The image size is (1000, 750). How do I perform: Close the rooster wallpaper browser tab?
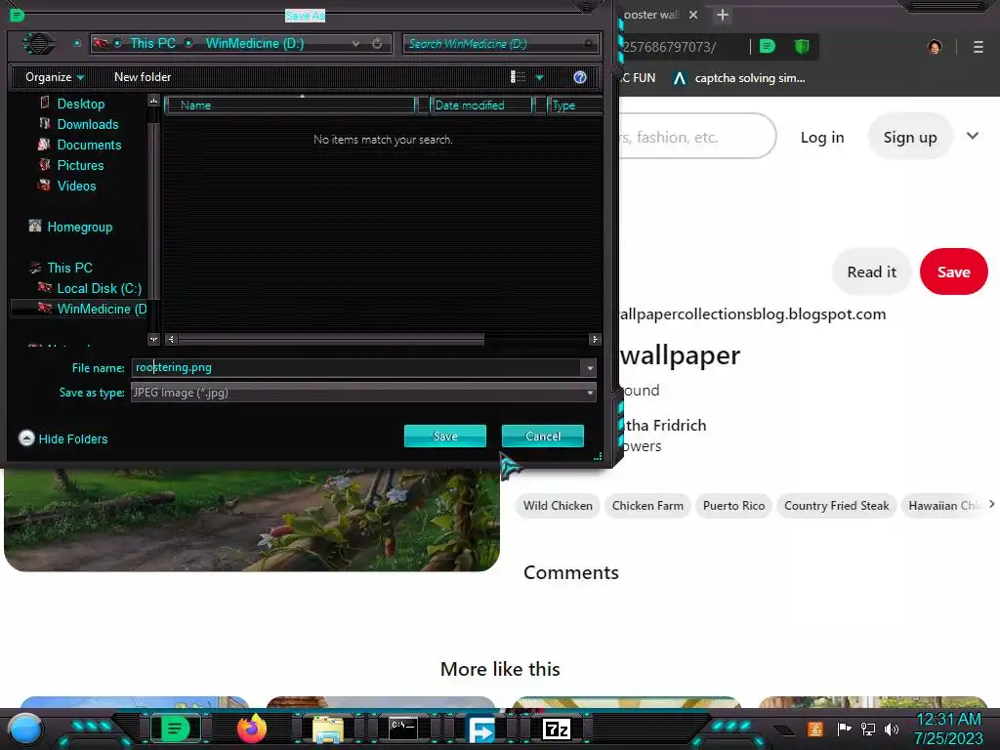[x=693, y=14]
